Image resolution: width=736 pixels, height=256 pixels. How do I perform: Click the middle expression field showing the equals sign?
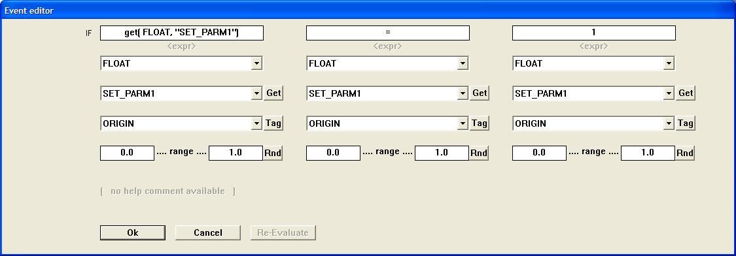pos(388,33)
